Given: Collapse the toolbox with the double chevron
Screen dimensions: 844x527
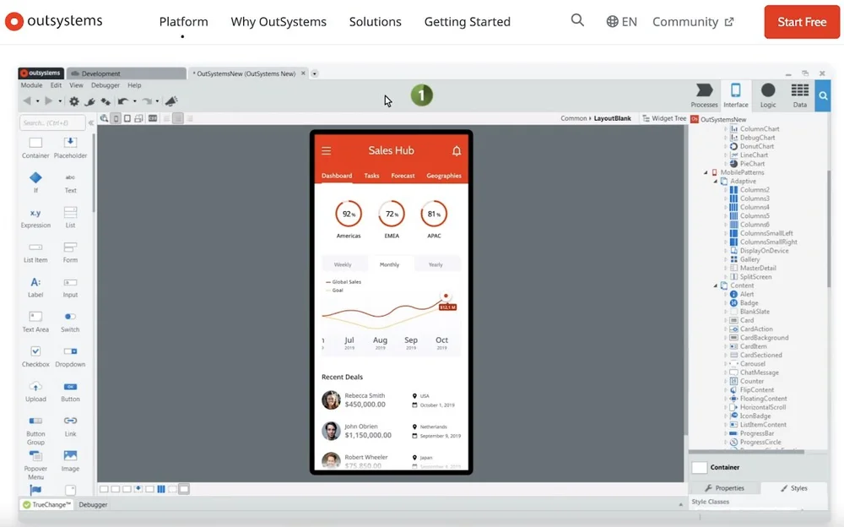Looking at the screenshot, I should click(91, 122).
